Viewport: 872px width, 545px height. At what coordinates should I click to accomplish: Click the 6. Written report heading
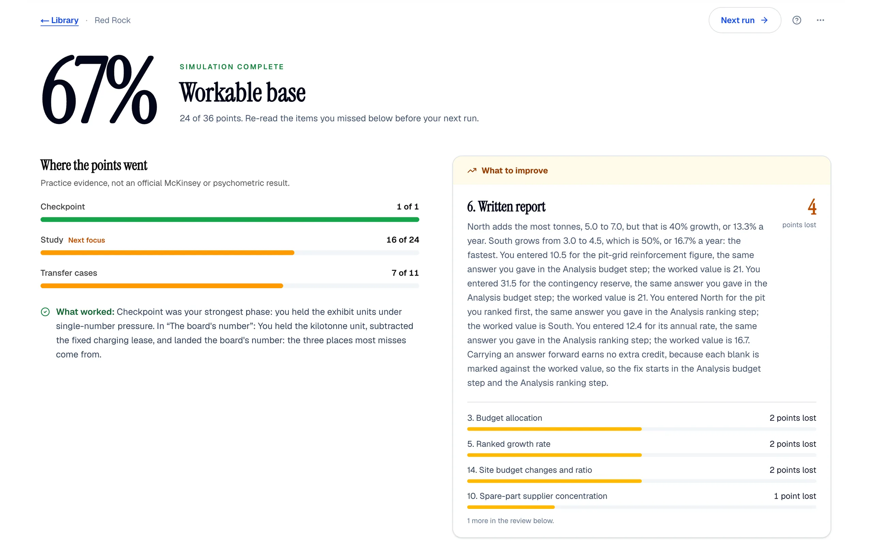(506, 206)
